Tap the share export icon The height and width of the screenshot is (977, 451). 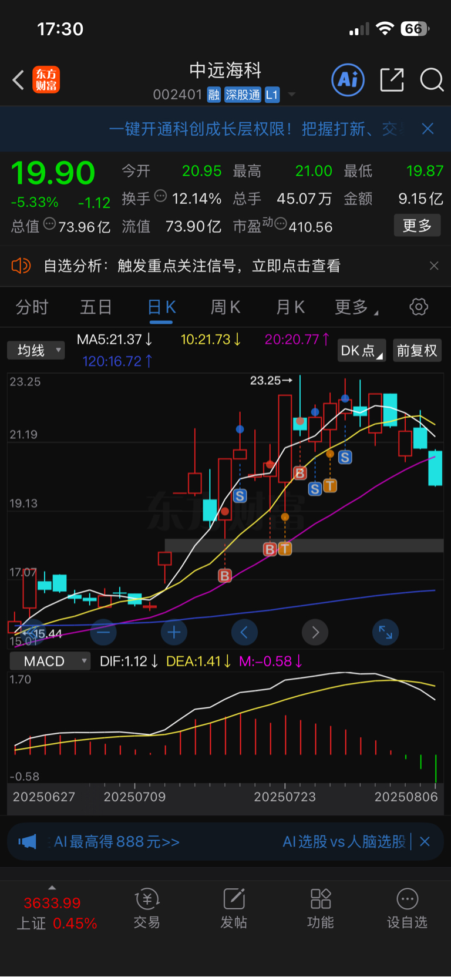tap(392, 80)
